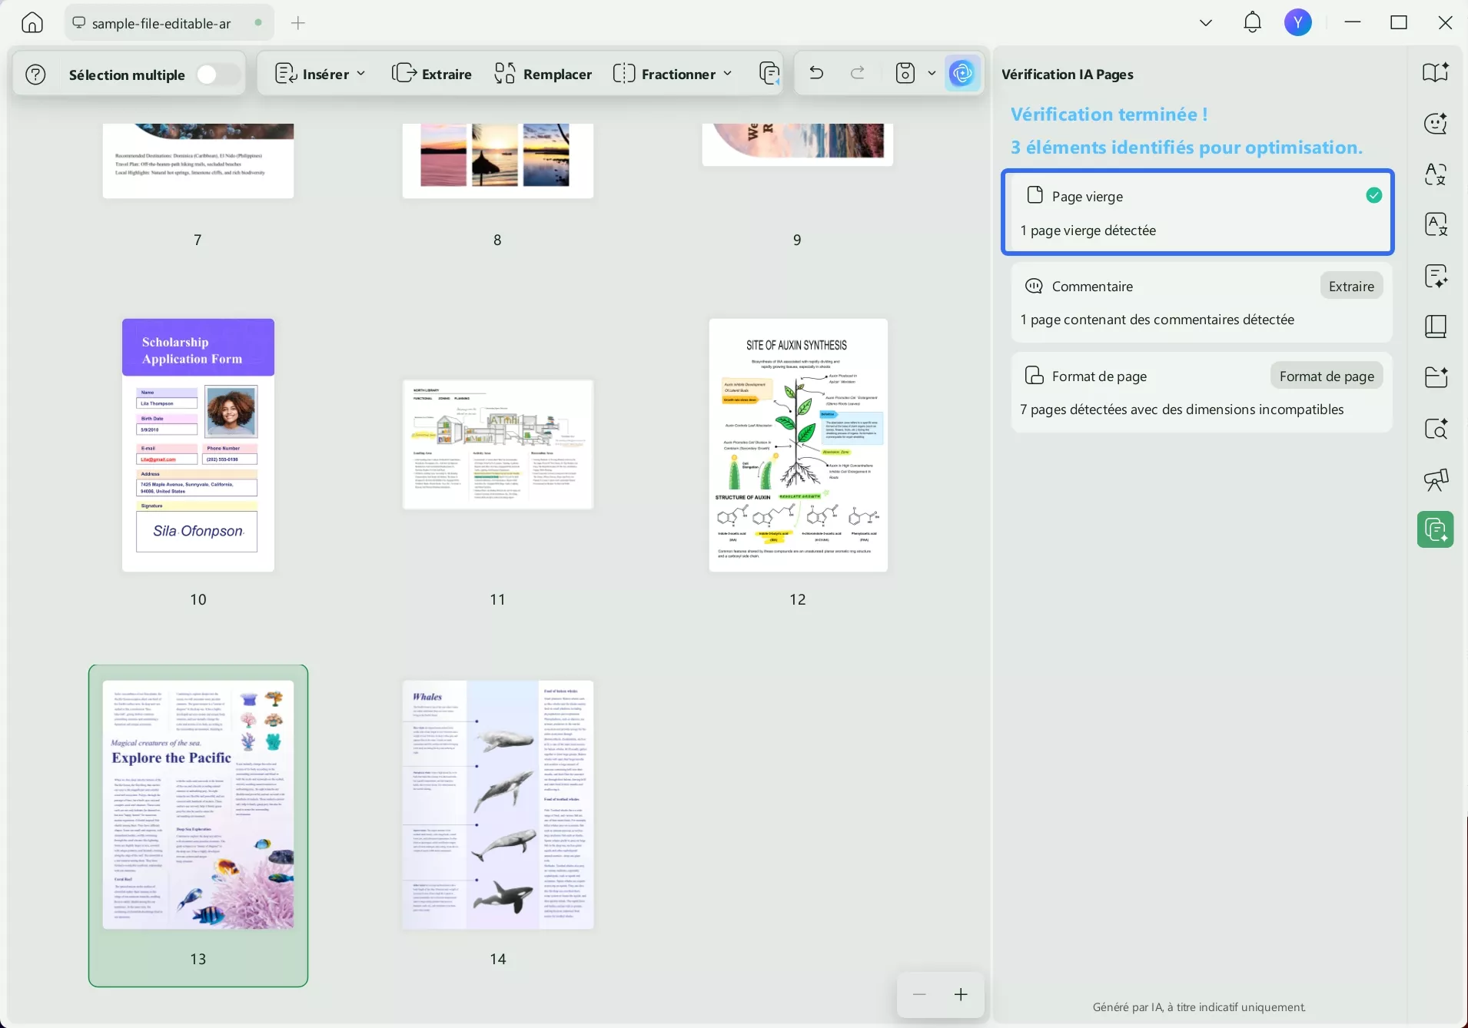Click the Commentaire speech bubble icon
This screenshot has height=1028, width=1468.
(x=1034, y=286)
